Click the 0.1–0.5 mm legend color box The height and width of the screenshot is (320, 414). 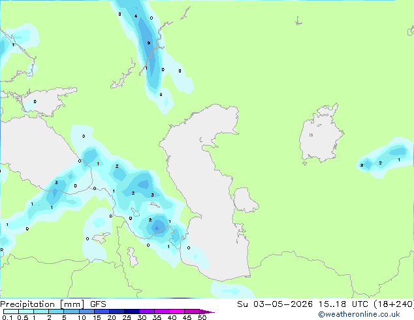point(11,312)
